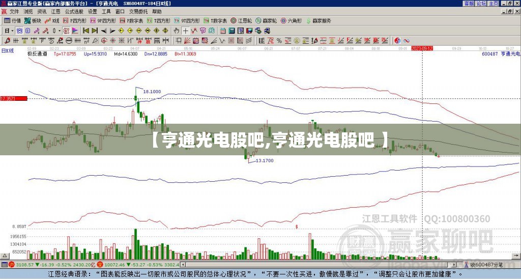The width and height of the screenshot is (521, 279).
Task: Open the 六角形 tool
Action: click(291, 20)
